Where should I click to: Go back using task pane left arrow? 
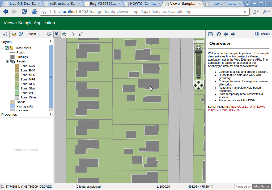226,34
